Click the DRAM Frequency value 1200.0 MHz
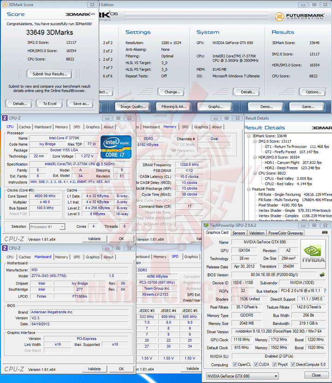Viewport: 332px width, 383px height. tap(190, 165)
